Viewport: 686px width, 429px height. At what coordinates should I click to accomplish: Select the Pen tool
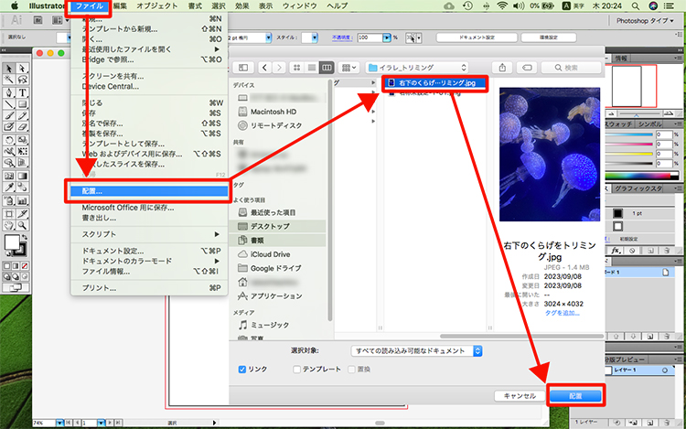pyautogui.click(x=7, y=91)
